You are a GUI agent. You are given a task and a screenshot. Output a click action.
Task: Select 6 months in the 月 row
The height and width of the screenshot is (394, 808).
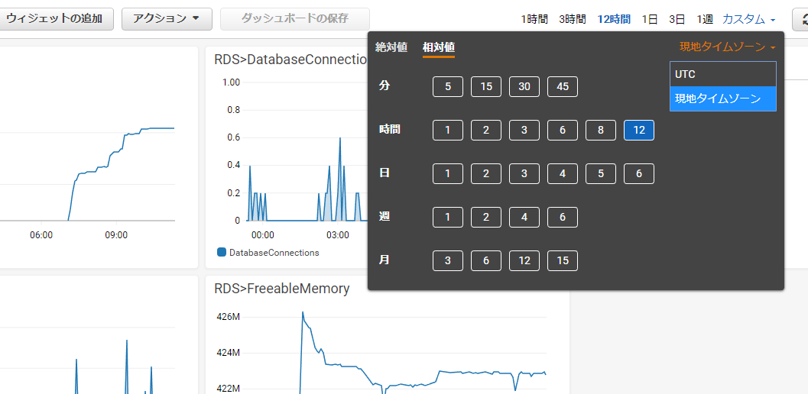coord(486,260)
